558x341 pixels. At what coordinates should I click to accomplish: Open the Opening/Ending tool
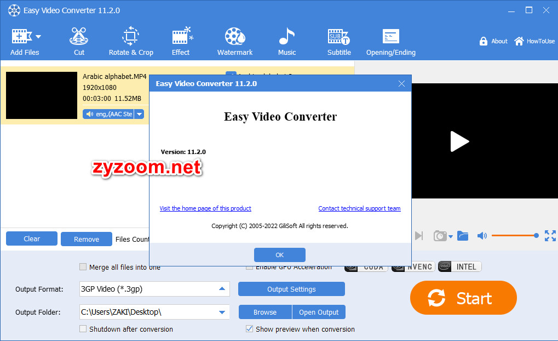[x=391, y=41]
